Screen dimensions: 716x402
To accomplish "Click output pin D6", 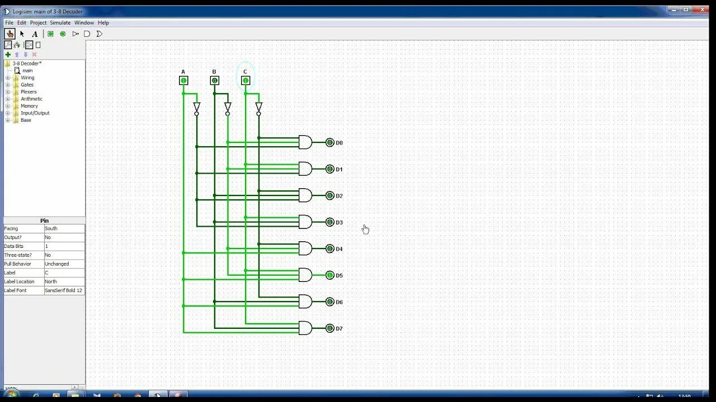I will point(330,301).
